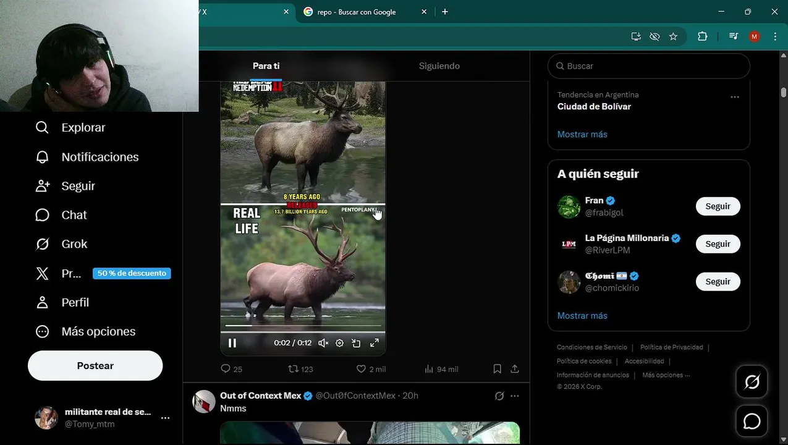Bookmark this page with star icon

pyautogui.click(x=673, y=36)
